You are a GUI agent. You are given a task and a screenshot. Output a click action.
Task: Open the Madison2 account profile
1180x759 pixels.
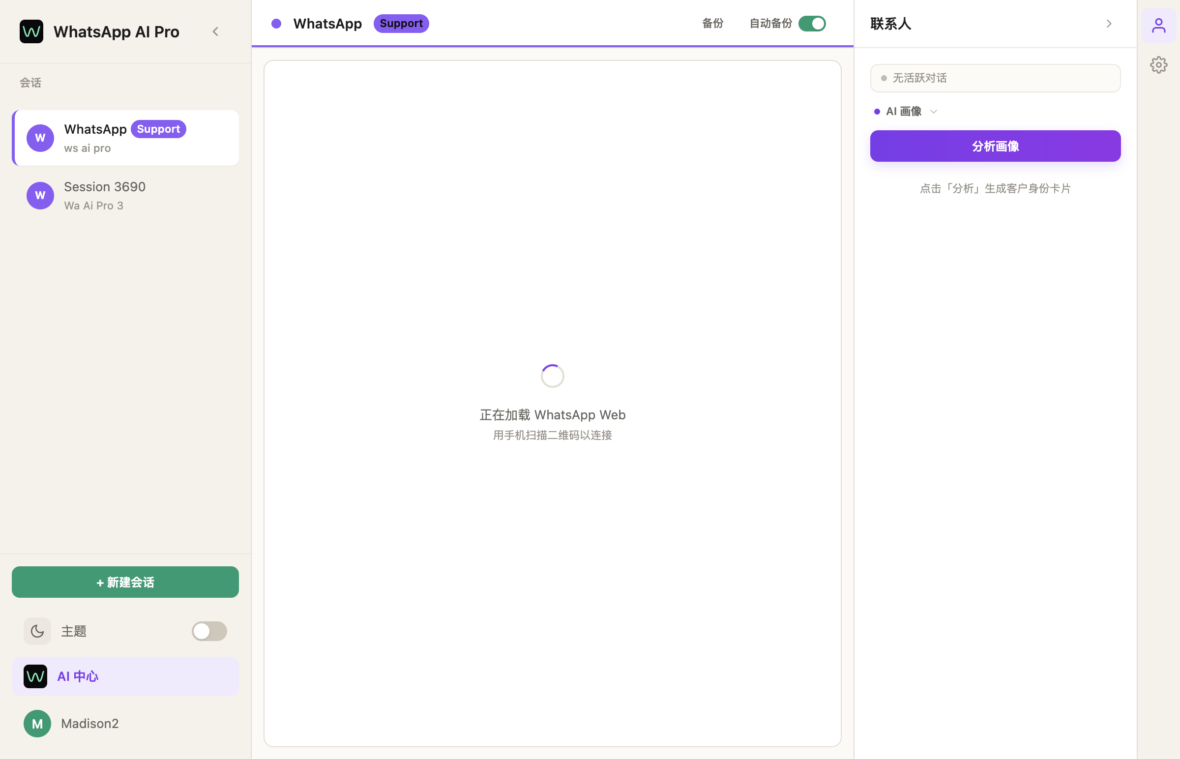pos(125,724)
